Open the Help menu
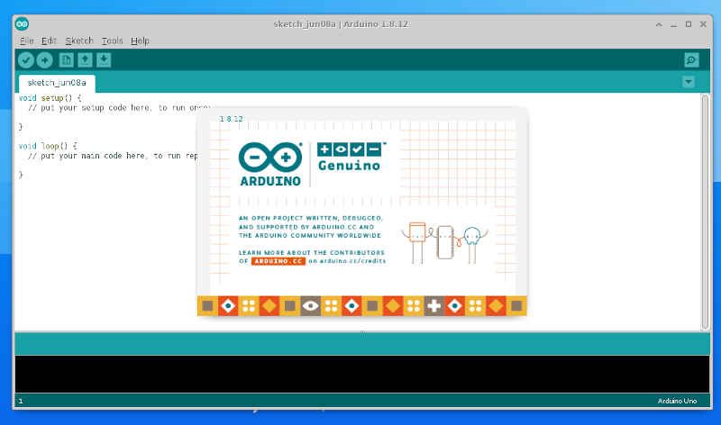 140,41
